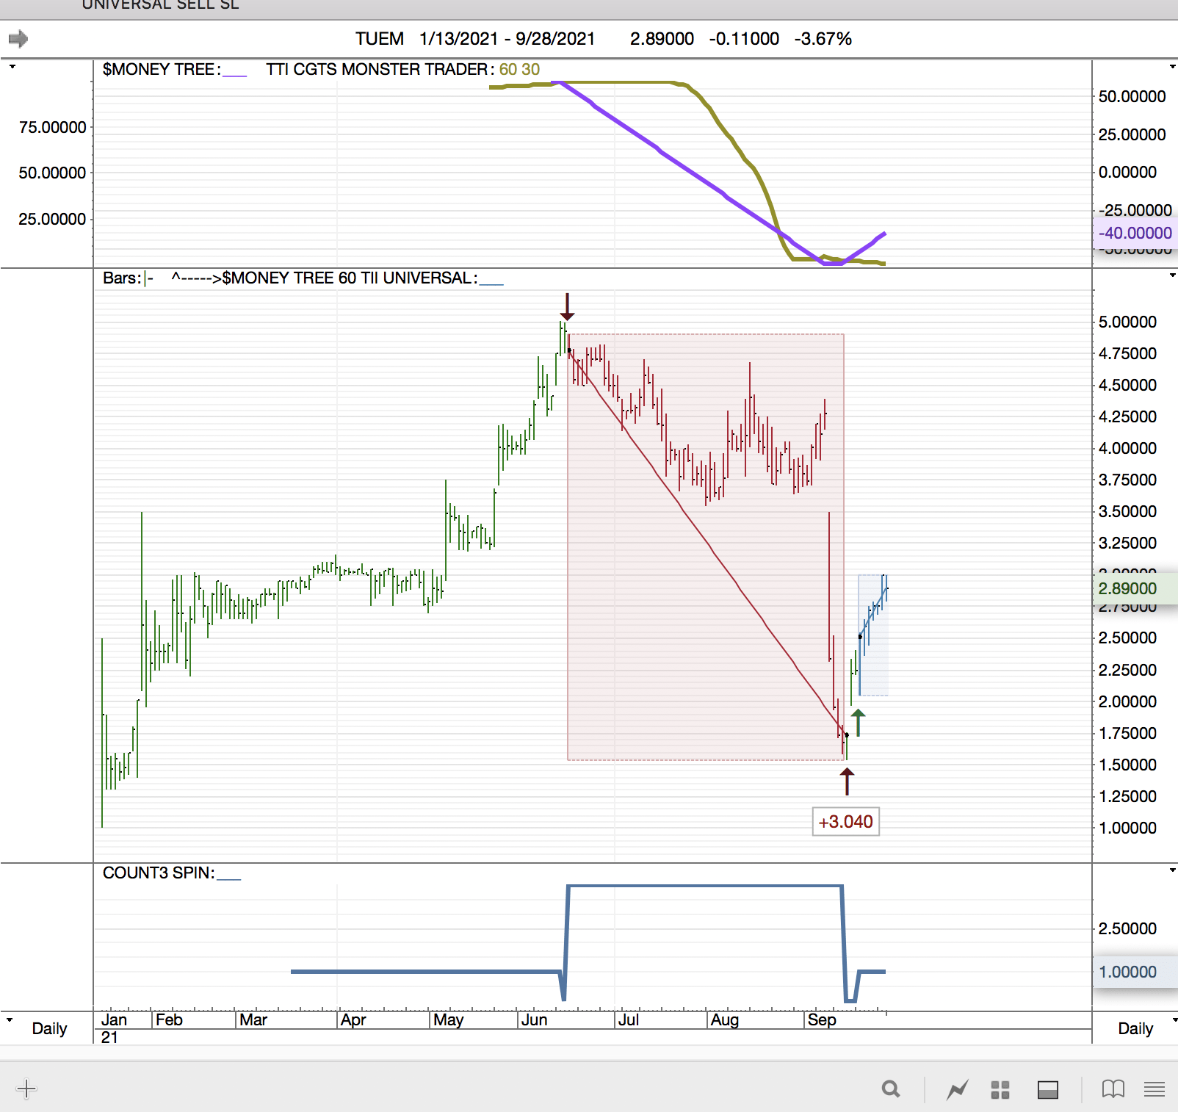Open the list lines icon at bottom right

pyautogui.click(x=1154, y=1089)
